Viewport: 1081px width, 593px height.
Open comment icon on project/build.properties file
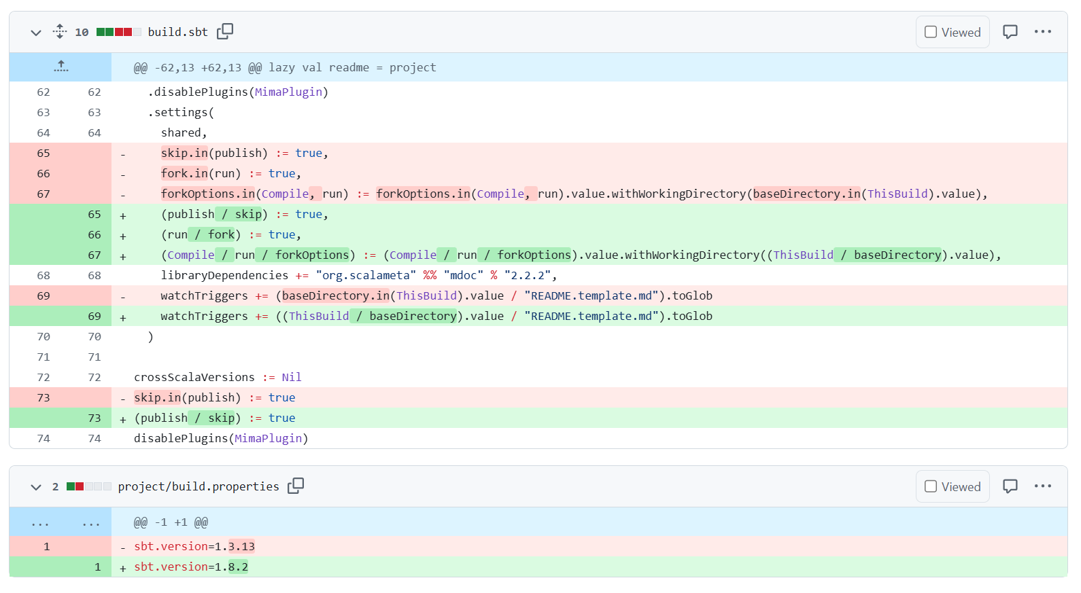tap(1010, 486)
